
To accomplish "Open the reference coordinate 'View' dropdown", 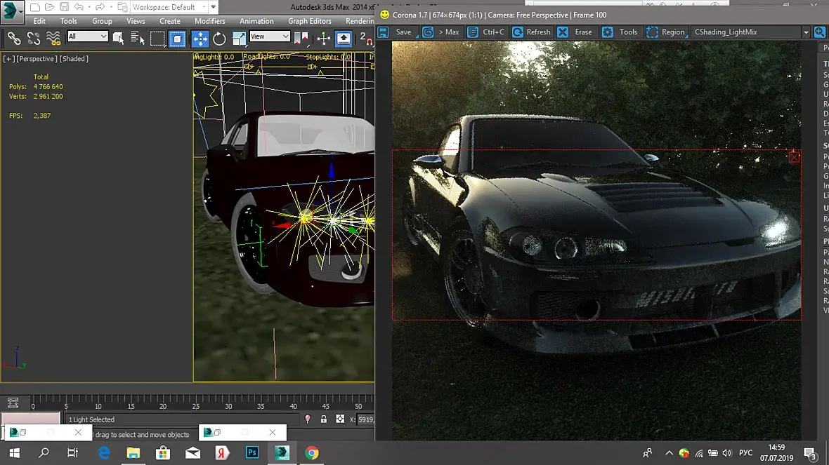I will [x=270, y=36].
